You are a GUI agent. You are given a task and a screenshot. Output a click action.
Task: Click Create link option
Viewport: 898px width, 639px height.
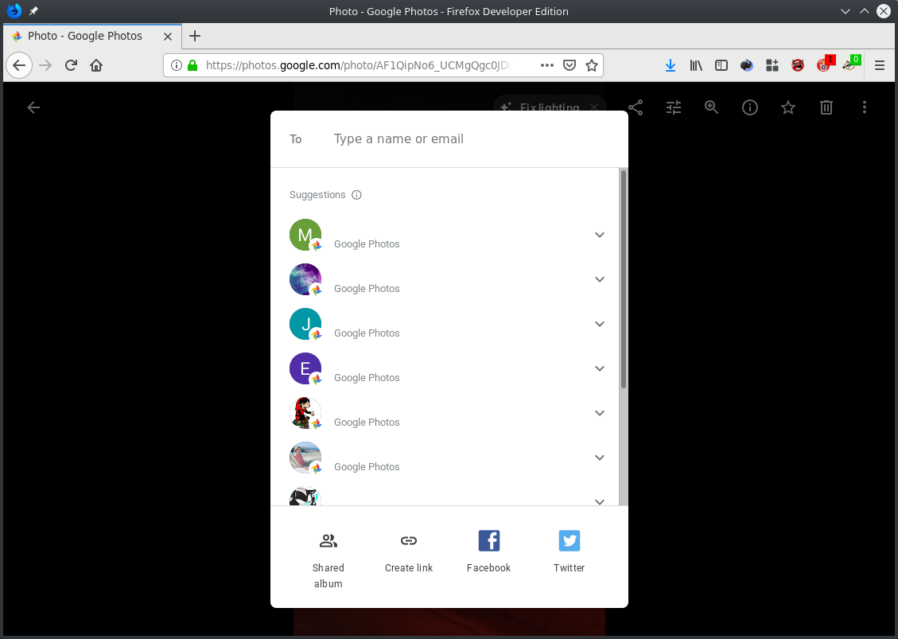(x=409, y=552)
